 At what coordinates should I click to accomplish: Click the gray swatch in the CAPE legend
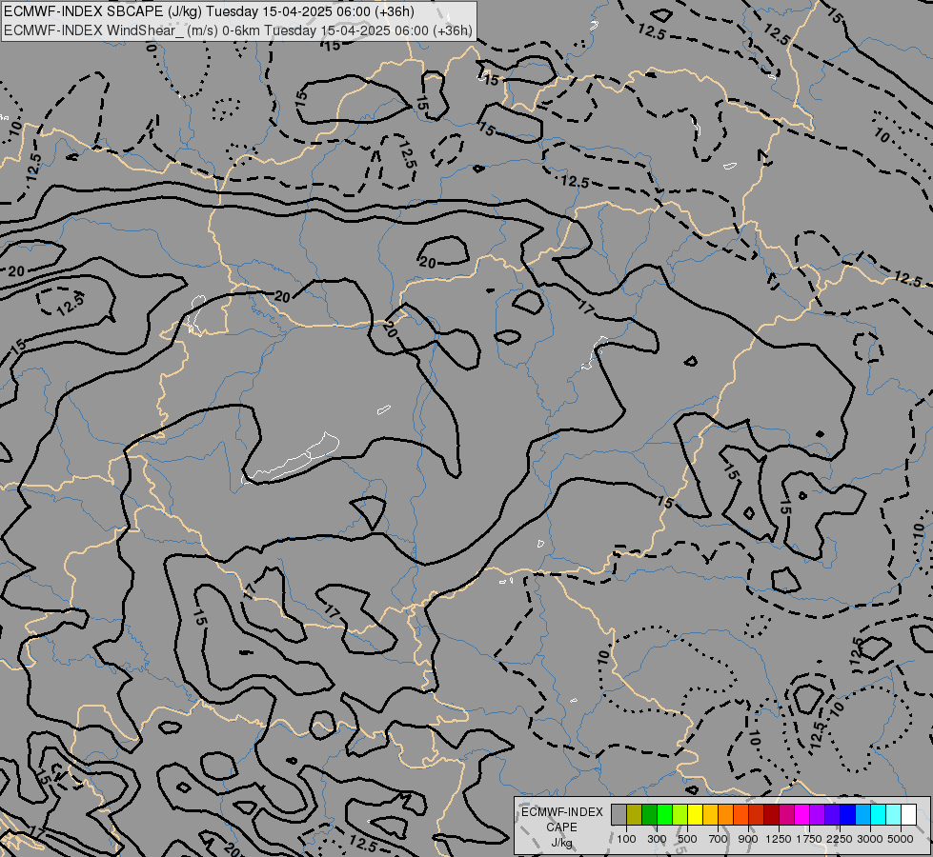pos(619,814)
